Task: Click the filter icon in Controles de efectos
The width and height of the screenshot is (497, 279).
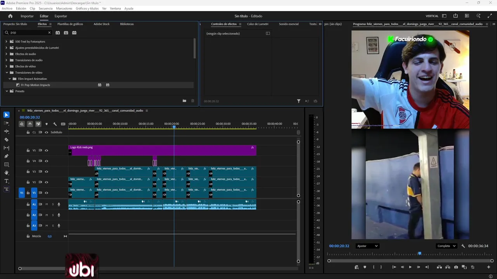Action: click(299, 101)
